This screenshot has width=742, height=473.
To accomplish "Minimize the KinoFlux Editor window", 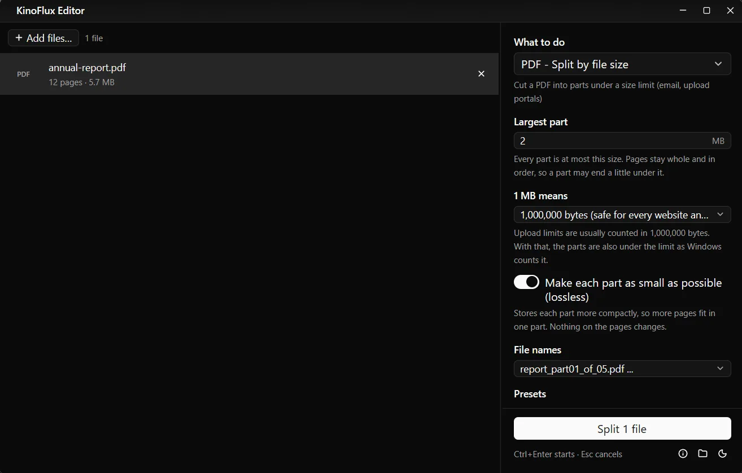I will [683, 11].
